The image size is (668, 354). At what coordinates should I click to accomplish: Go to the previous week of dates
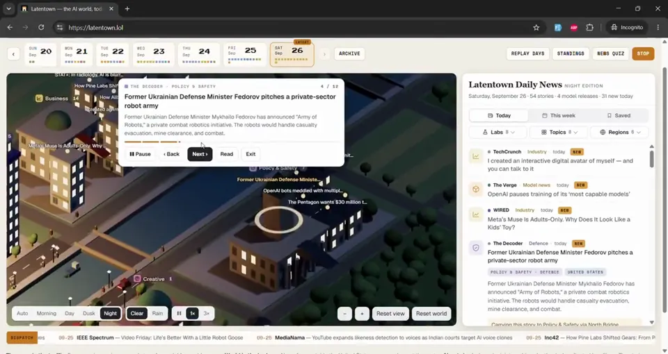tap(13, 54)
